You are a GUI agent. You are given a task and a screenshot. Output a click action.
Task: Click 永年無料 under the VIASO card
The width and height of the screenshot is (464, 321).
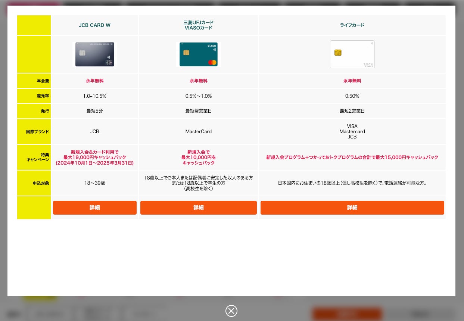pyautogui.click(x=199, y=81)
